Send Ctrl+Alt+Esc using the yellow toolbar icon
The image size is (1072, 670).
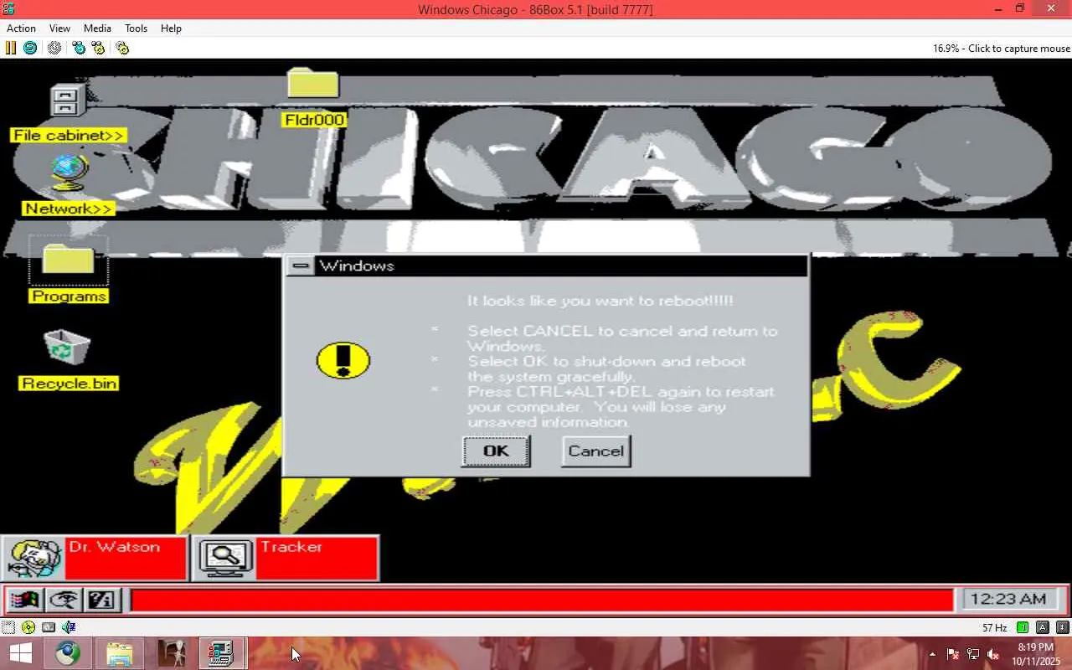[98, 48]
